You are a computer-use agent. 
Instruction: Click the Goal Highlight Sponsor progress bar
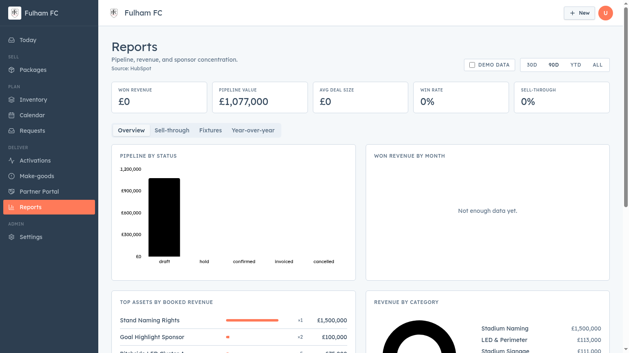tap(228, 337)
